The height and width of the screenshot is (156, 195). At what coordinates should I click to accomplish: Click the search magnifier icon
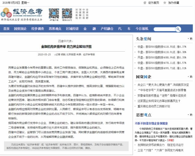coord(178,29)
